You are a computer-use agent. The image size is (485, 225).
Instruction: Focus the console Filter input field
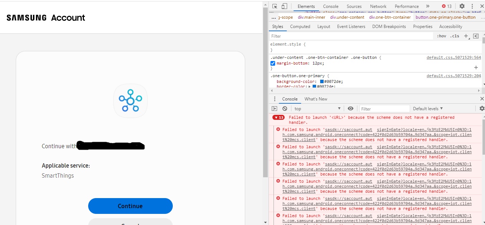pyautogui.click(x=384, y=109)
